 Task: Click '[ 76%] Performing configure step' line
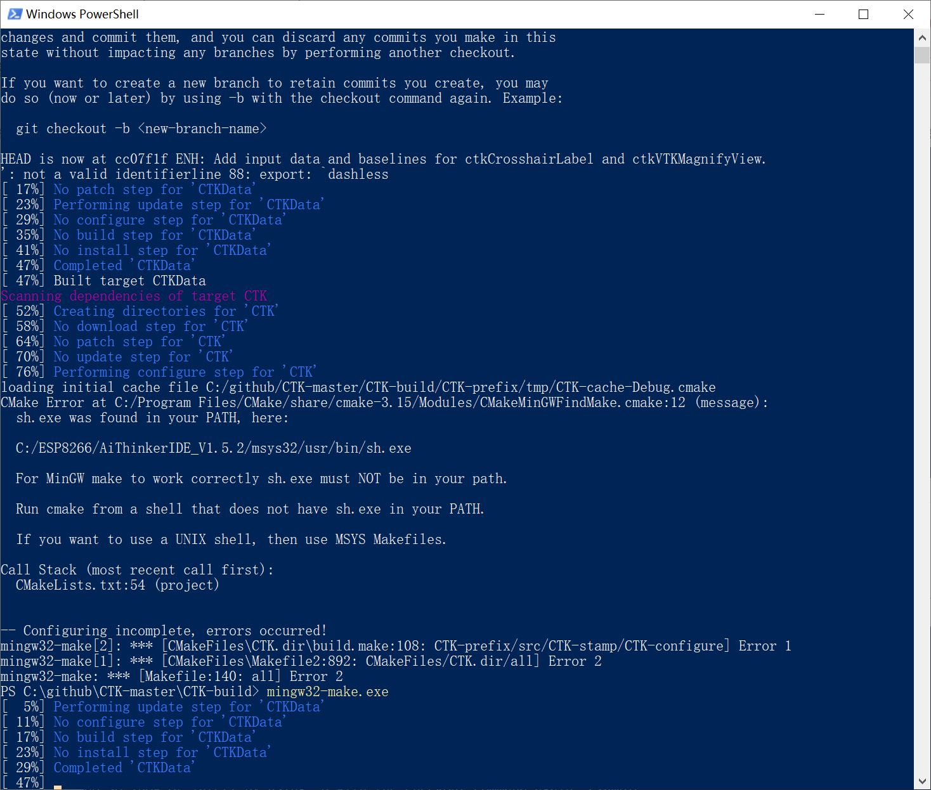159,372
